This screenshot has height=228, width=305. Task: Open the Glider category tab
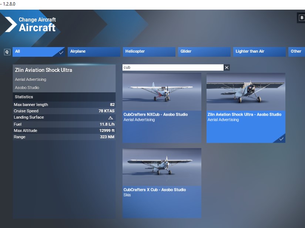pyautogui.click(x=204, y=52)
